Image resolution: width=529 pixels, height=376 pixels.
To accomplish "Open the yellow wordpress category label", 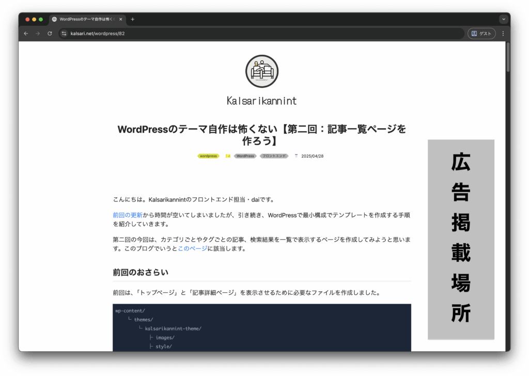I will pyautogui.click(x=208, y=156).
